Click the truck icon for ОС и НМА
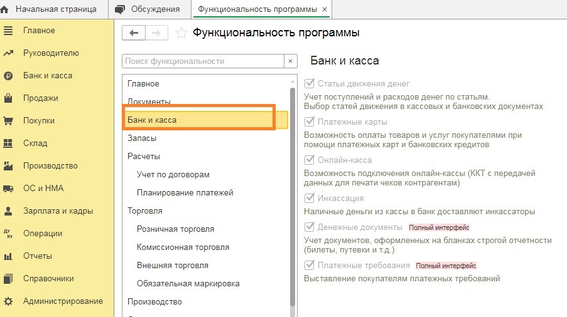The height and width of the screenshot is (317, 567). click(8, 188)
